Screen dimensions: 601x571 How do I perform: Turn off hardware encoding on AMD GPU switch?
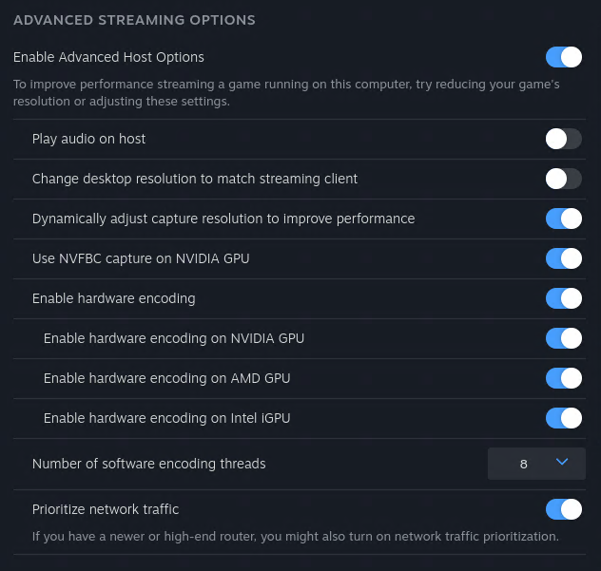point(563,378)
